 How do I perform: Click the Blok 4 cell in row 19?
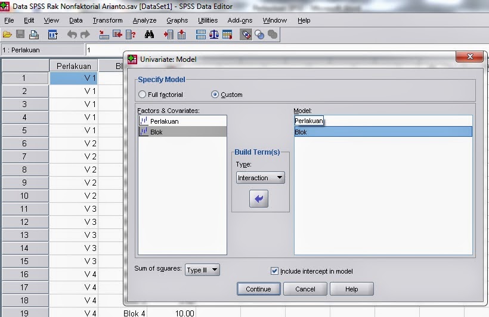point(122,312)
